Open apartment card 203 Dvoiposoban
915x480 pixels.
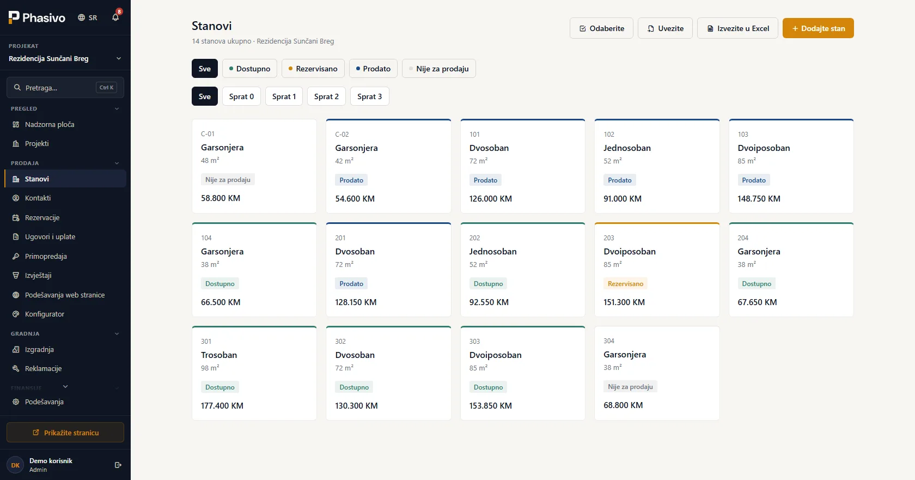pos(657,270)
